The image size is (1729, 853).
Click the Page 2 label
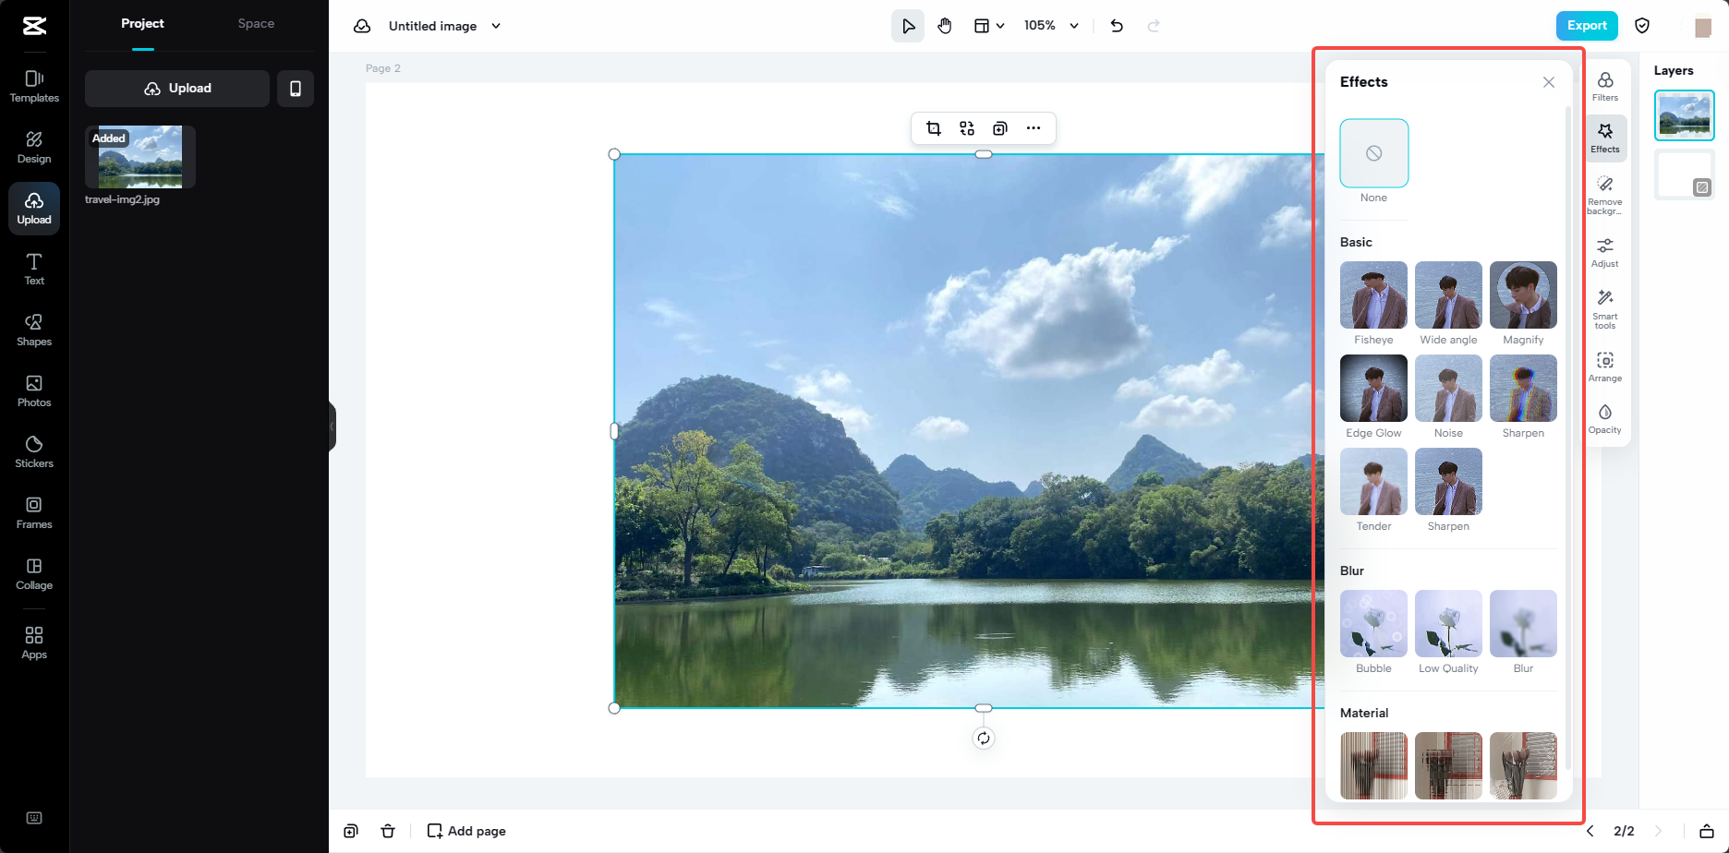click(383, 68)
